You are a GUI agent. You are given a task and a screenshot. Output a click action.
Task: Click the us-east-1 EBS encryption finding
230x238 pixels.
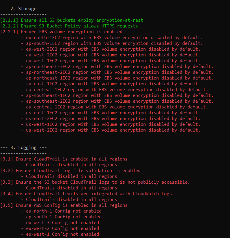click(x=111, y=113)
